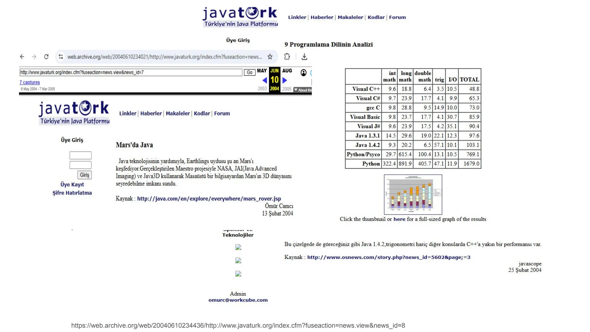Viewport: 590px width, 332px height.
Task: Click the Visual J# row header
Action: tap(363, 126)
